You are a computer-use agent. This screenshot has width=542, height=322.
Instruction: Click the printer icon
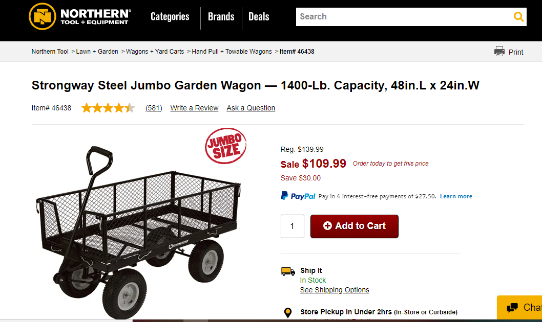tap(499, 51)
